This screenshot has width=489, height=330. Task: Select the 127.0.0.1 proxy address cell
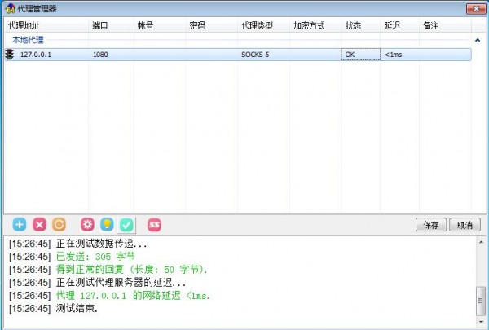tap(36, 55)
